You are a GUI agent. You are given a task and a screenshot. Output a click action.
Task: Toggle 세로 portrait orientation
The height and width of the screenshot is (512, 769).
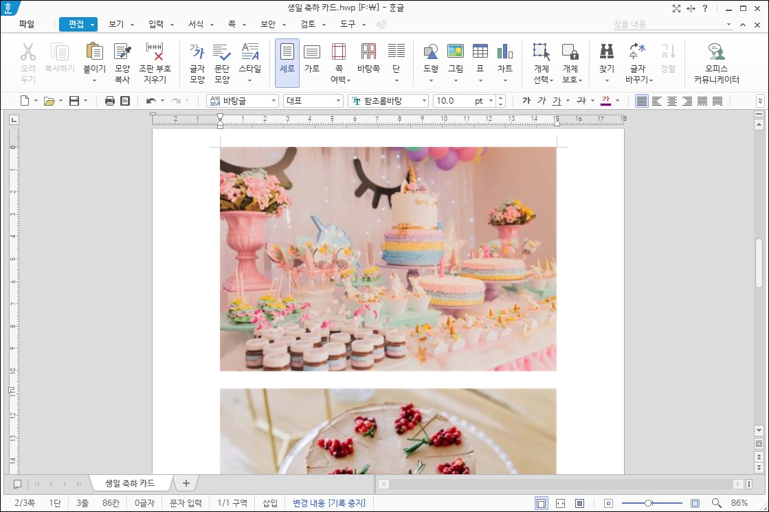coord(287,62)
